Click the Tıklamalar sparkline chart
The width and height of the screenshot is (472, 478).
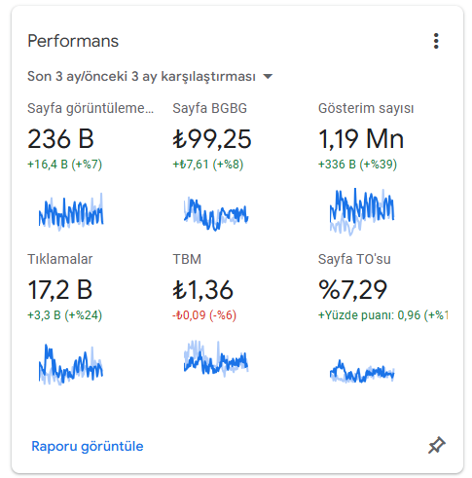(71, 364)
